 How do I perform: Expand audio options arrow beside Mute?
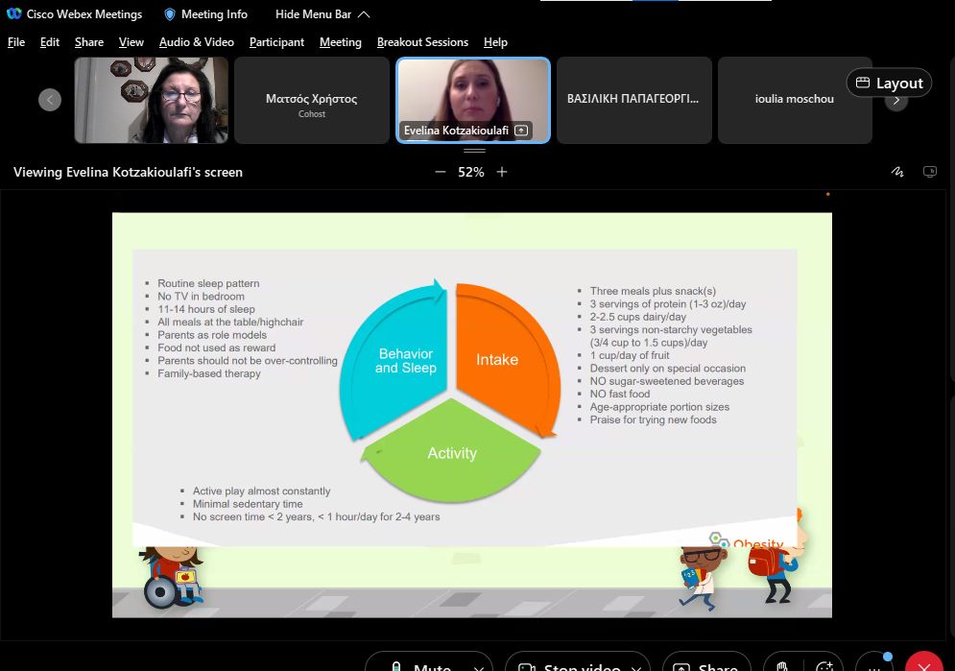point(476,666)
